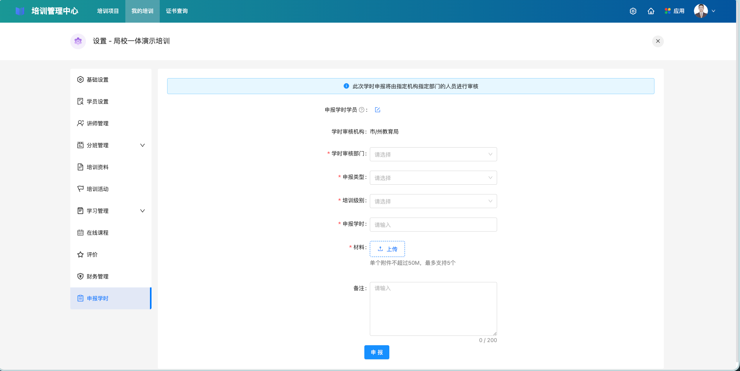Submit form with 申报 button
740x371 pixels.
tap(376, 352)
